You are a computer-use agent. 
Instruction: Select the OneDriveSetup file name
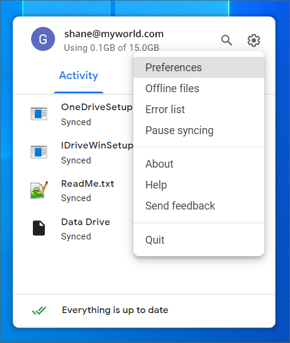coord(97,107)
